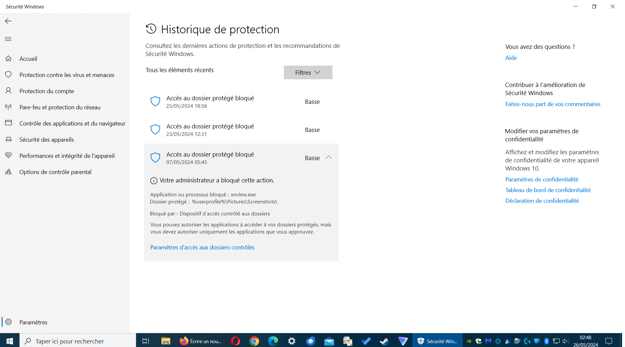Click Bluetooth tray icon
625x347 pixels.
pos(547,341)
